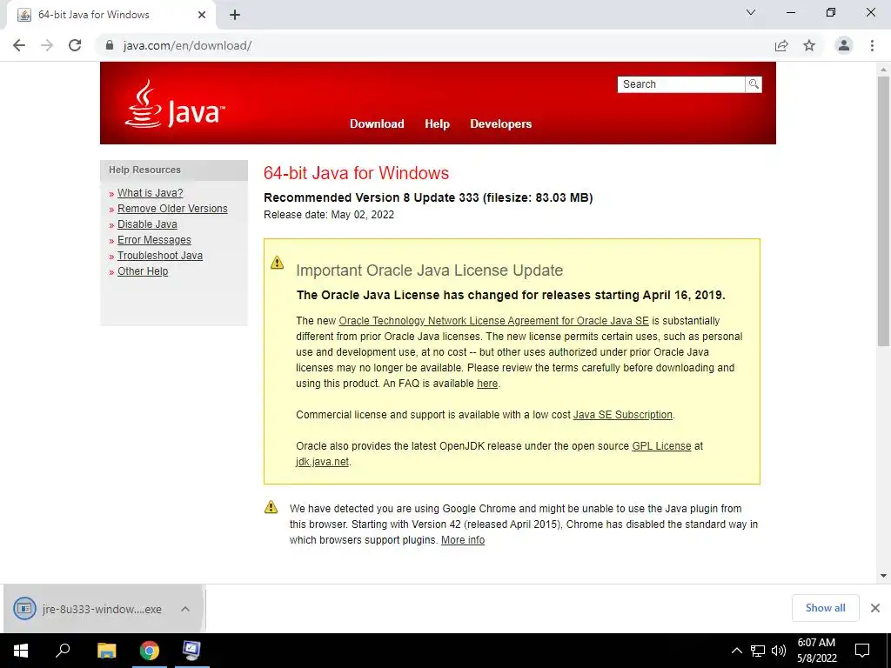Screen dimensions: 891x668
Task: Open the Remove Older Versions link
Action: click(172, 209)
